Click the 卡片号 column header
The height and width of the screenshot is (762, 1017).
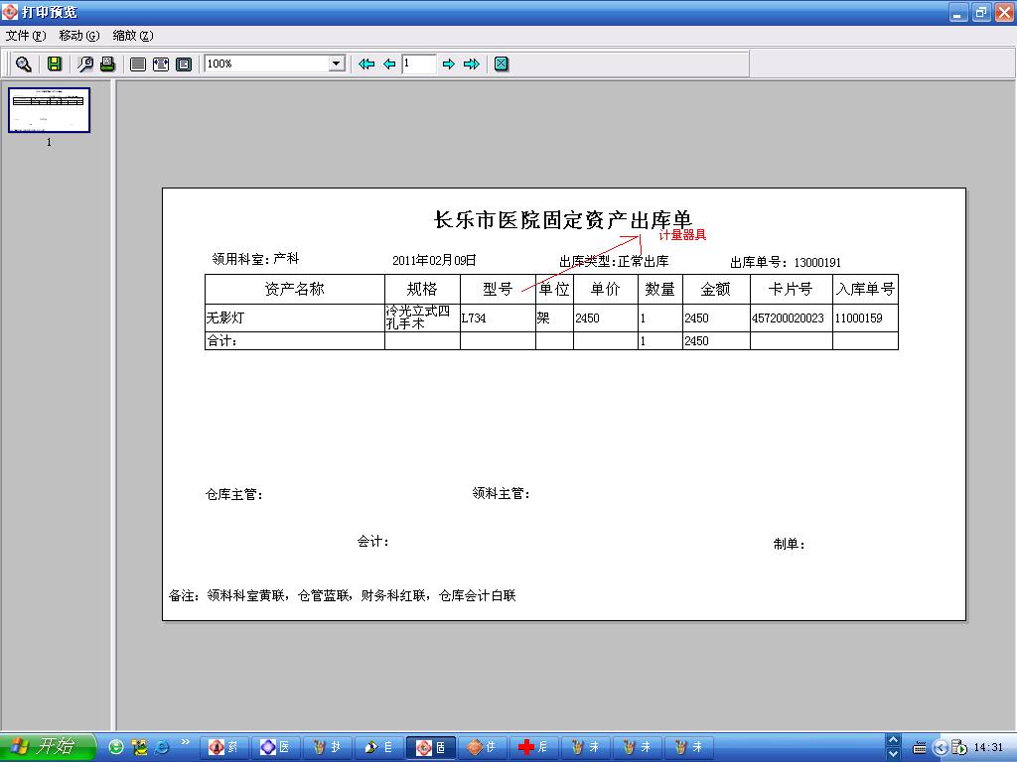pos(791,289)
